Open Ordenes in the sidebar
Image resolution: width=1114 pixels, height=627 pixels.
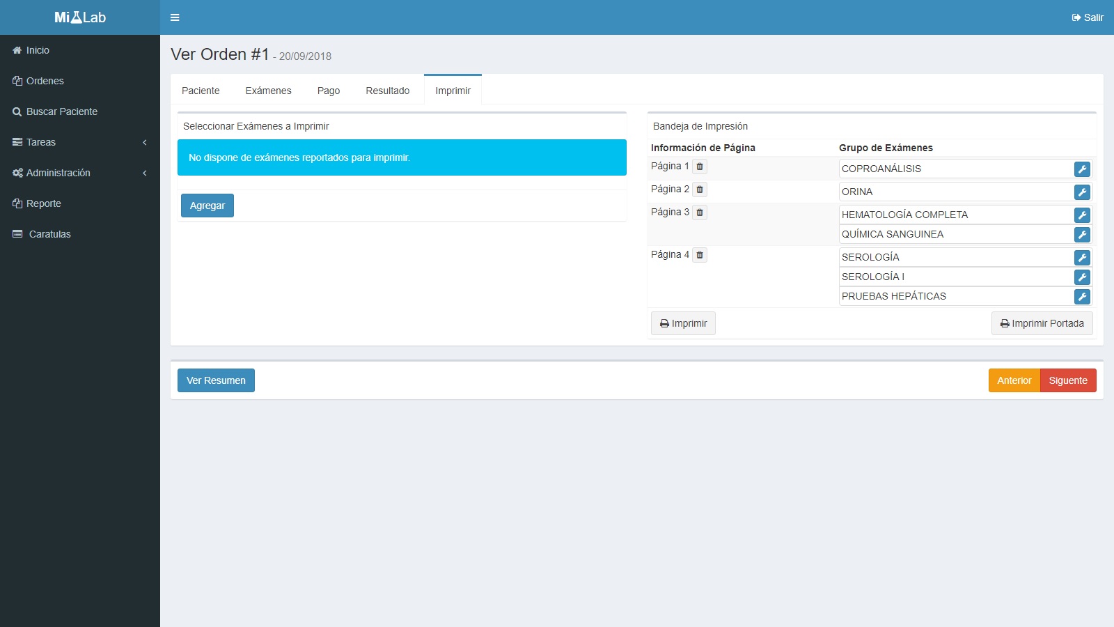tap(80, 81)
